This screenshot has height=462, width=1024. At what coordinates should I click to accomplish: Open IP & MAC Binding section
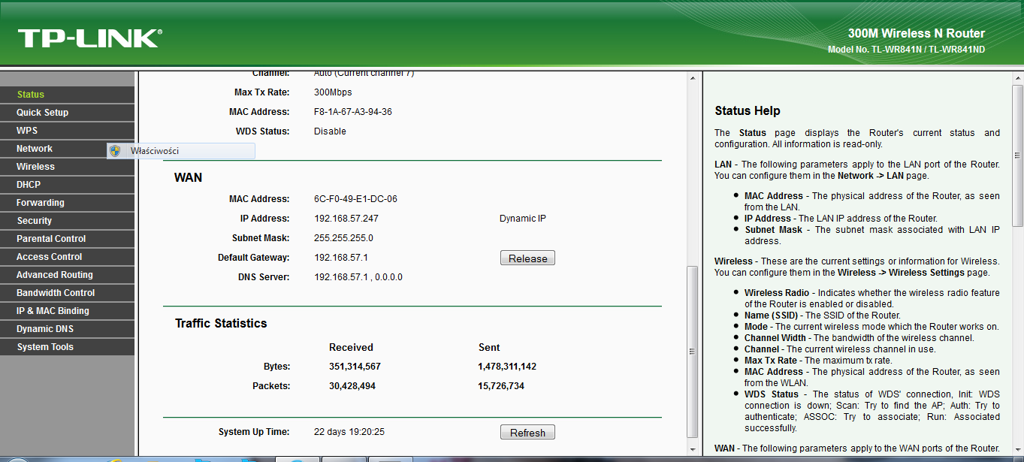pyautogui.click(x=53, y=311)
